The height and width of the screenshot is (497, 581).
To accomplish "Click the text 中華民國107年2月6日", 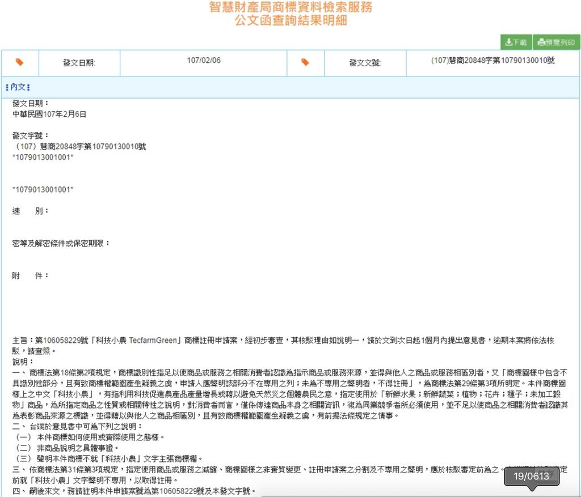I will pos(49,114).
